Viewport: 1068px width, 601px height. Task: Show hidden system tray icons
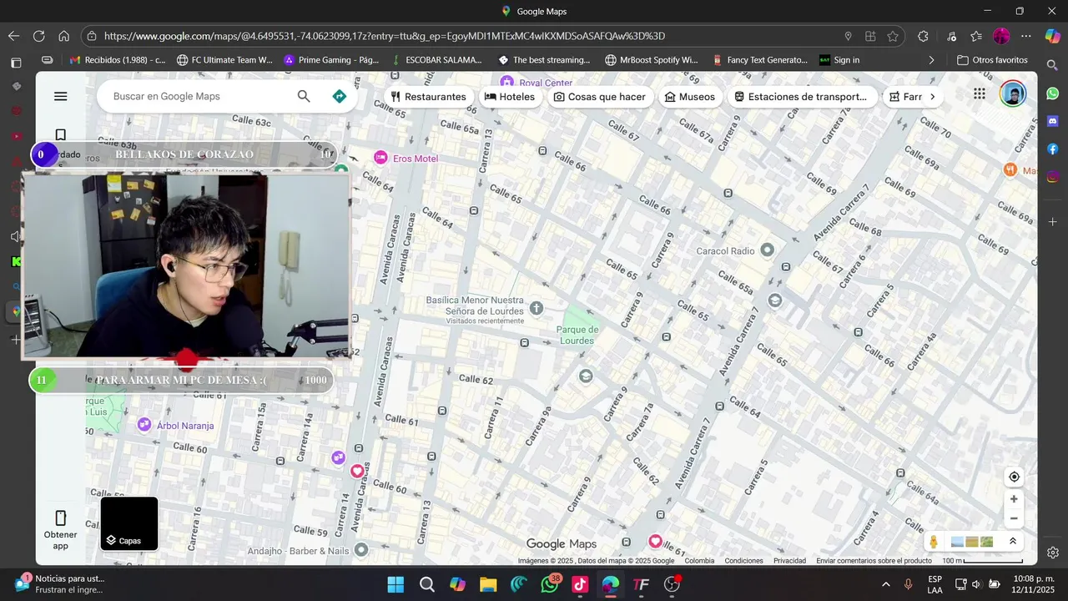pos(885,584)
